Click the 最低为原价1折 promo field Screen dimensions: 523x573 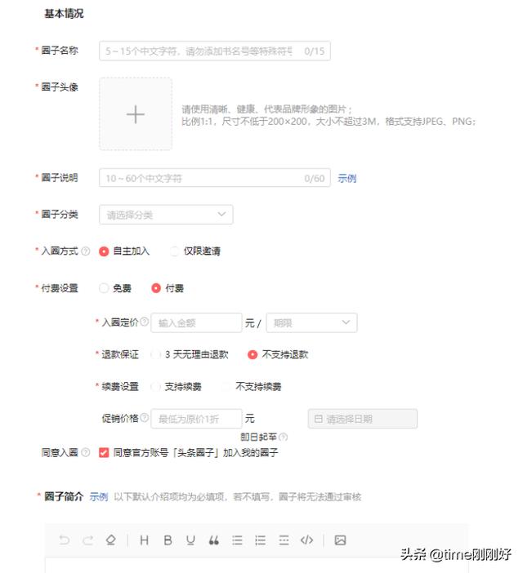196,419
